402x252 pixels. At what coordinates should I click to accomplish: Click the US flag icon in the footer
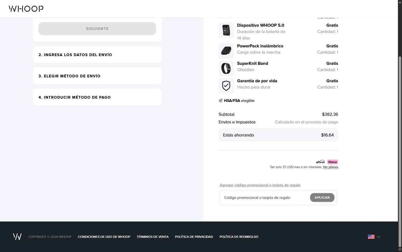coord(371,237)
